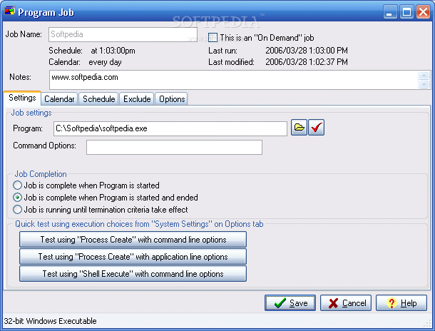
Task: Switch to the Calendar tab
Action: click(59, 99)
